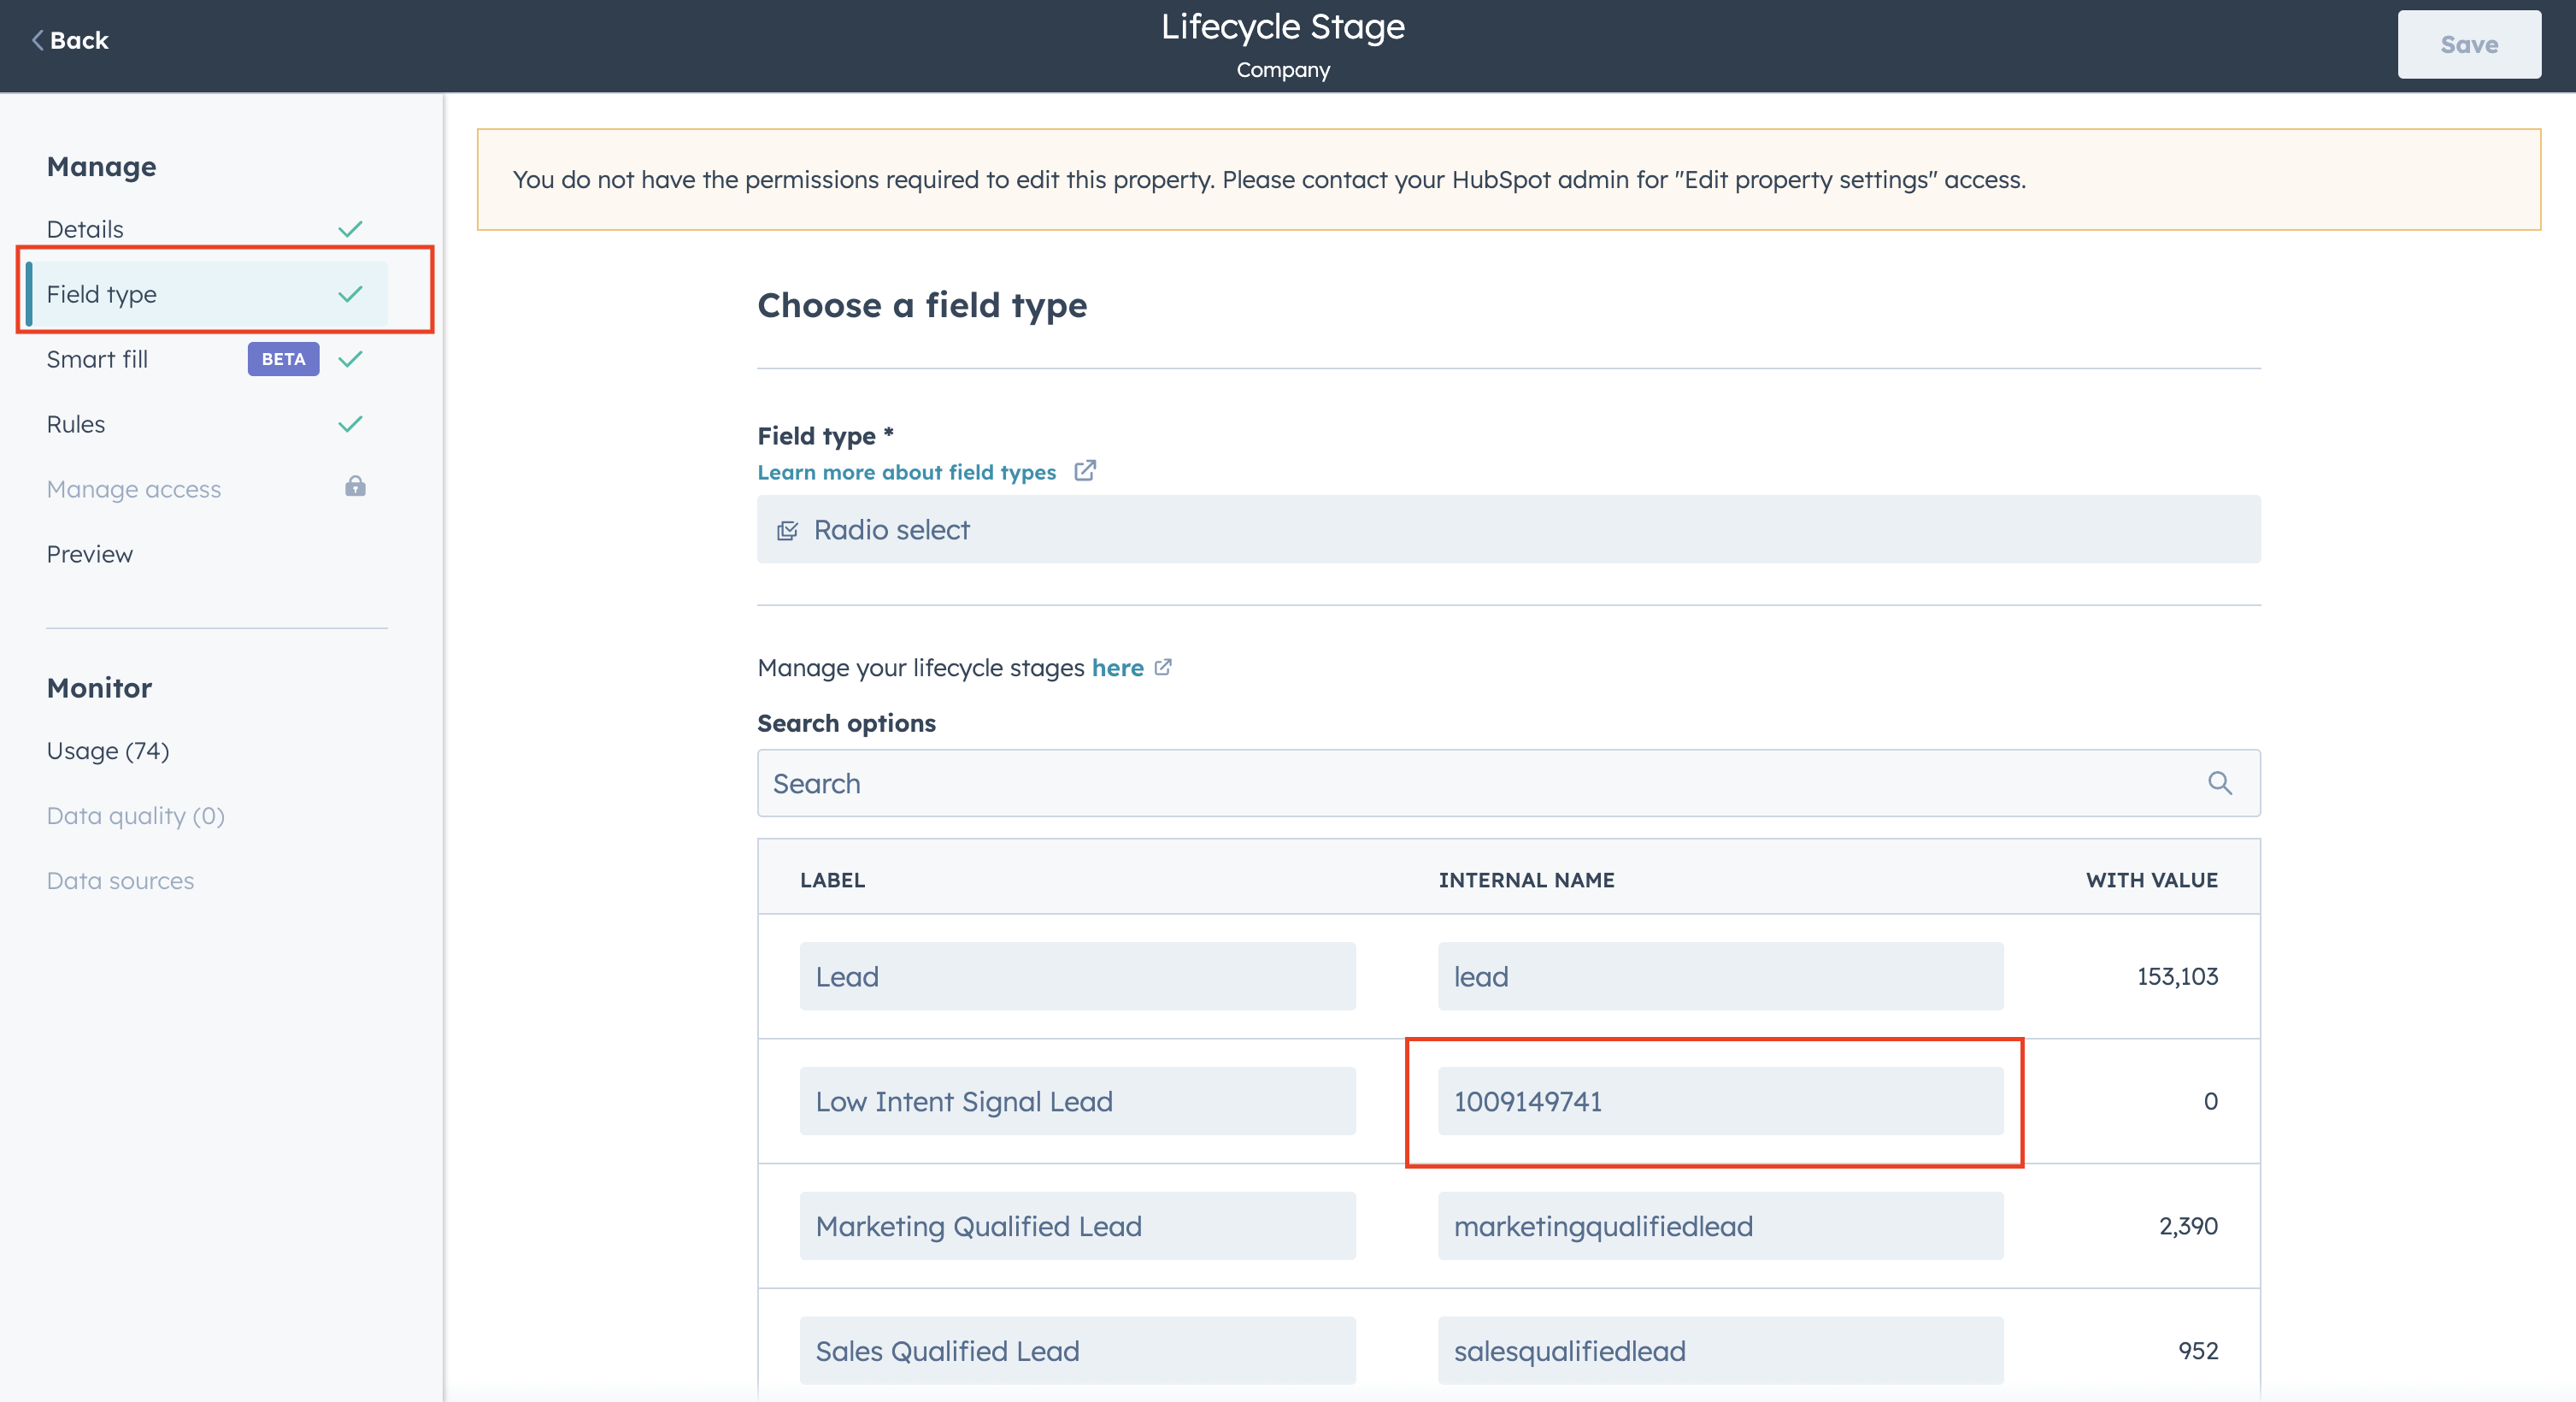Click the BETA badge on Smart fill
The image size is (2576, 1402).
[283, 359]
